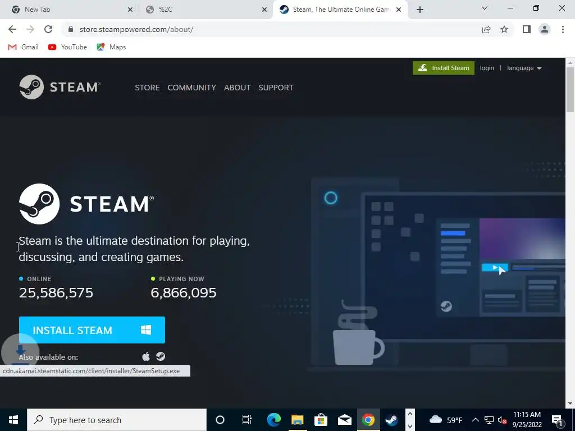
Task: Expand the language dropdown
Action: point(524,68)
